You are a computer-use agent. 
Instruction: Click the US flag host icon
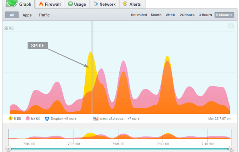[96, 119]
